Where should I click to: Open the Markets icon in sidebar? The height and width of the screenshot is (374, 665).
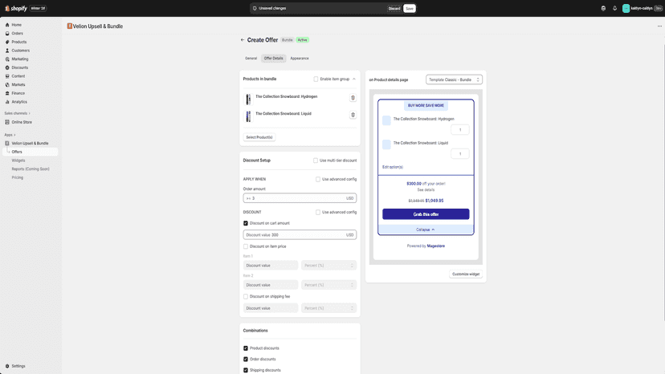pos(7,84)
